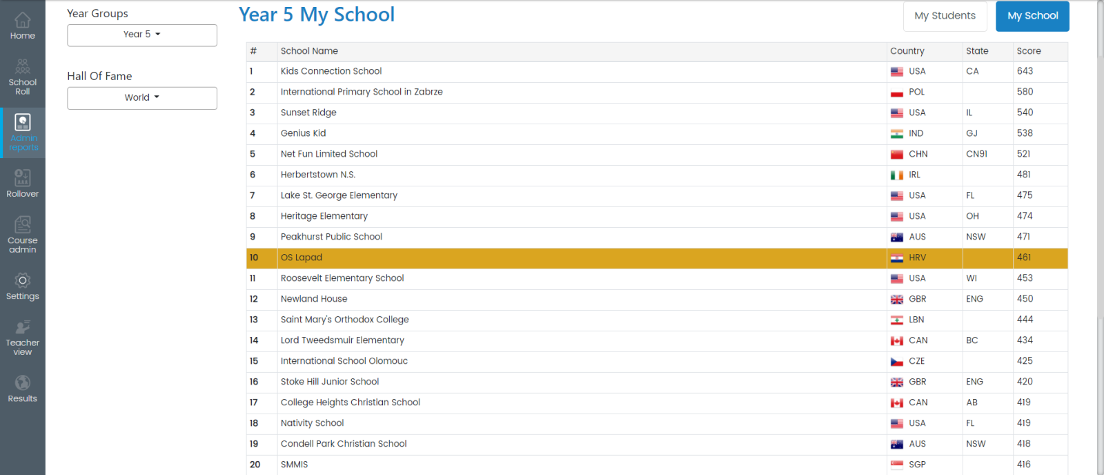Click UK flag for Stoke Hill Junior School
The height and width of the screenshot is (475, 1104).
[897, 382]
